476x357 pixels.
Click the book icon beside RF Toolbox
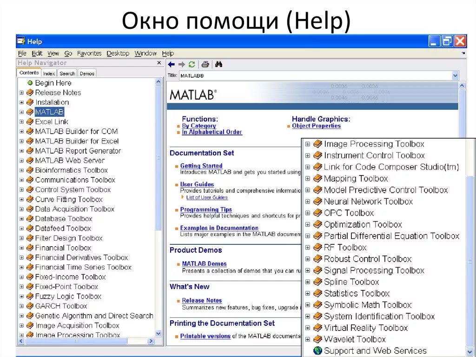[x=317, y=247]
